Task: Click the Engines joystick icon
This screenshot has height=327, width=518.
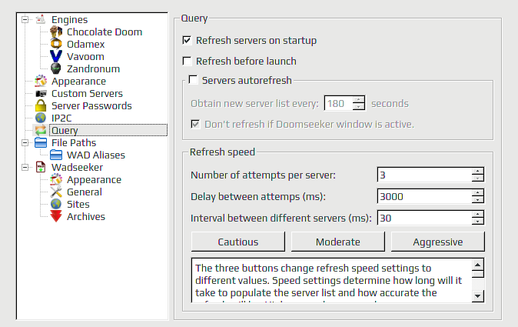Action: coord(41,19)
